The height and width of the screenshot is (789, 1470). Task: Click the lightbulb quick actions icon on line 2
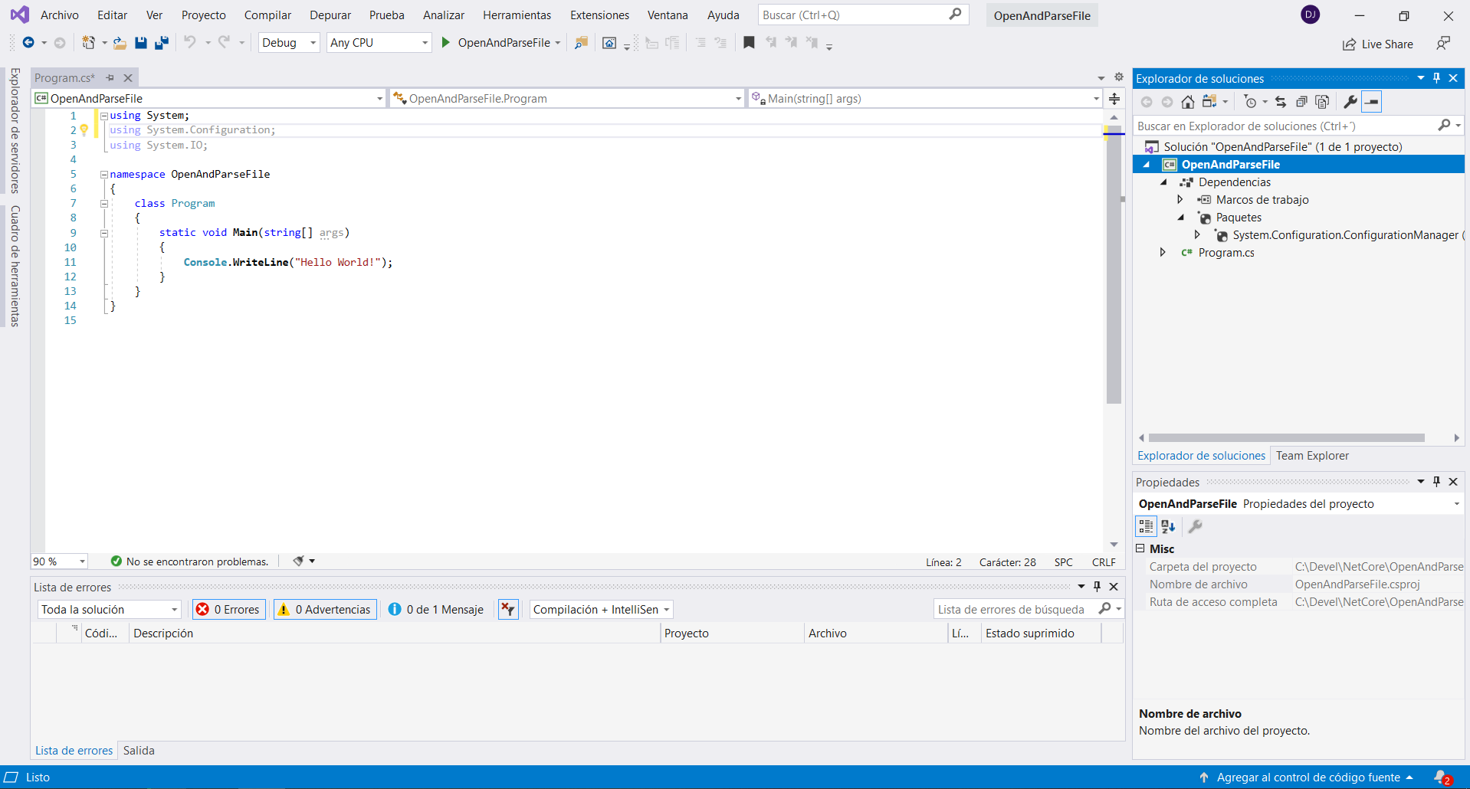[84, 130]
